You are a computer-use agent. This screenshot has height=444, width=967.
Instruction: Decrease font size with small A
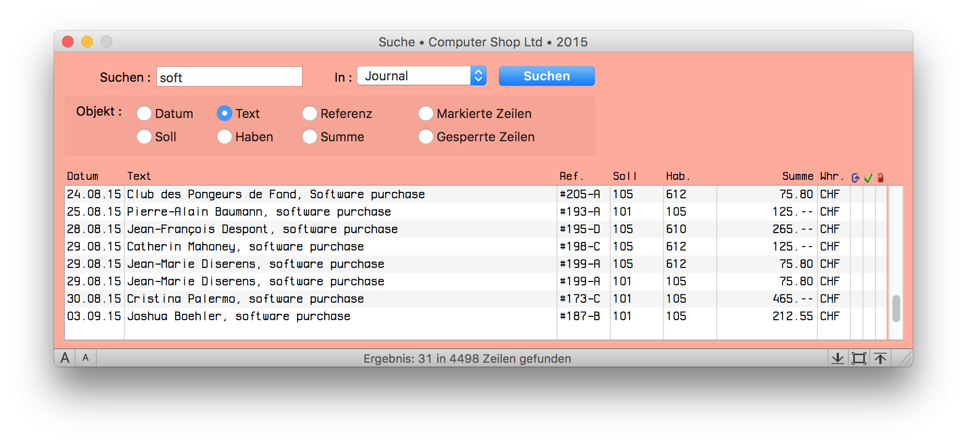pos(86,358)
